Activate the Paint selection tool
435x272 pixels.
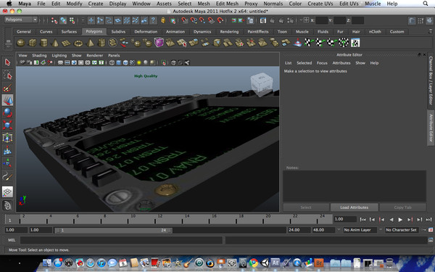click(x=7, y=88)
